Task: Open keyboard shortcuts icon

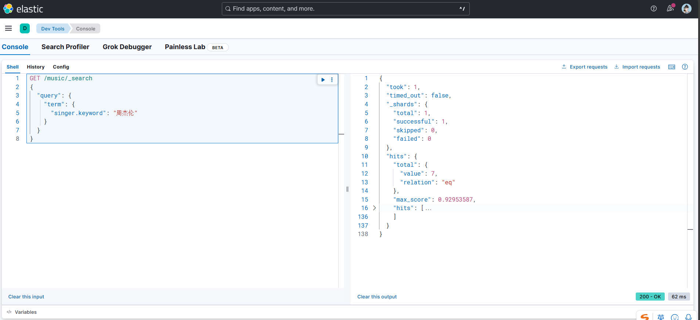Action: [x=671, y=67]
